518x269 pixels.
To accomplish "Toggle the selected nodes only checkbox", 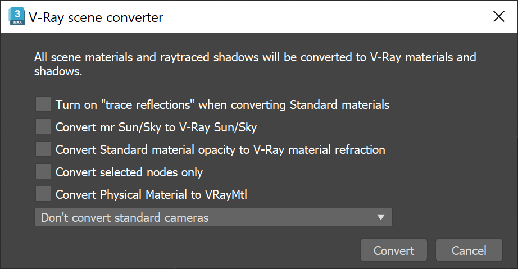I will (43, 172).
